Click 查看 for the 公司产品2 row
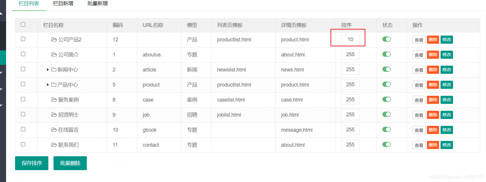Screen dimensions: 486x182 click(419, 40)
